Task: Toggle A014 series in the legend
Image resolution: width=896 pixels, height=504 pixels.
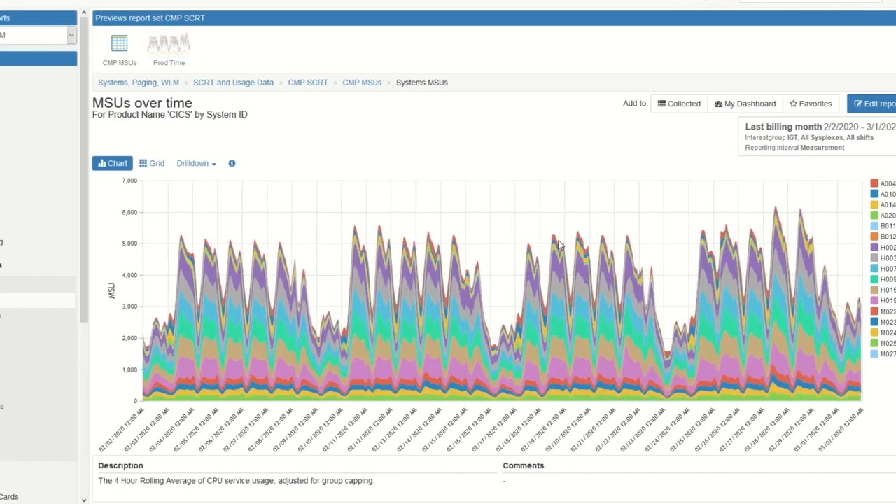Action: [x=883, y=205]
